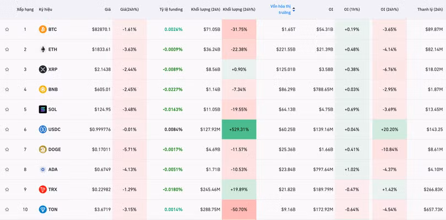
Task: Open the DOGE symbol link
Action: [55, 149]
